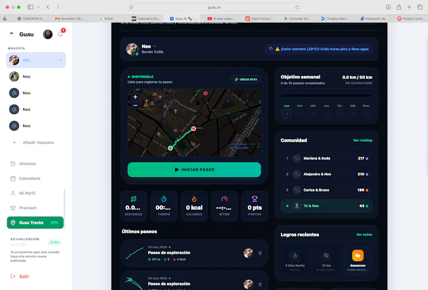428x290 pixels.
Task: Click the Calendario calendar icon
Action: pos(13,178)
